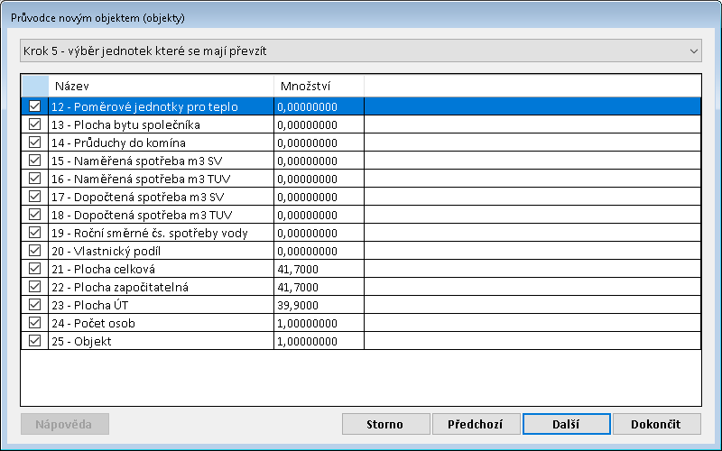Toggle checkbox for 13 - Plocha bytu společníka
This screenshot has height=451, width=722.
coord(34,124)
